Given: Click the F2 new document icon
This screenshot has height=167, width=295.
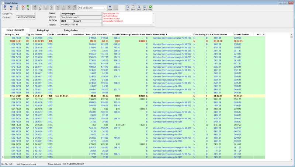Looking at the screenshot, I should coord(17,8).
